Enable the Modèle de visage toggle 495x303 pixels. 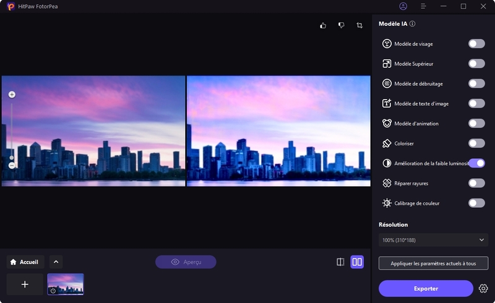point(476,44)
